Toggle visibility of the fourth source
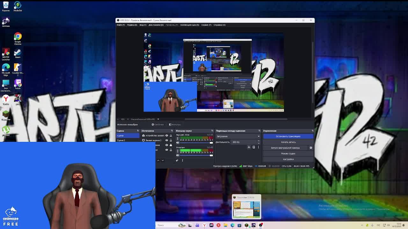408x229 pixels. tap(166, 150)
